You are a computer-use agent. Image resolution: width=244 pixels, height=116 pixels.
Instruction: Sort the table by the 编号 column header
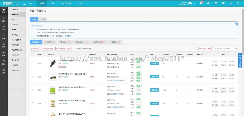click(40, 54)
